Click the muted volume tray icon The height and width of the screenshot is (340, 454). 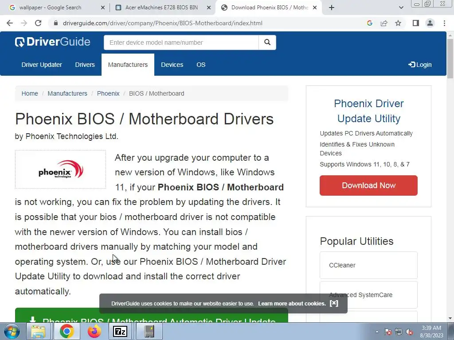coord(409,332)
